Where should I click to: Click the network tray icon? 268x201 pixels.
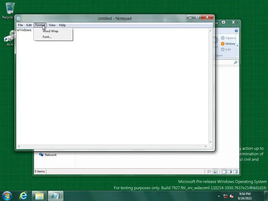pos(225,196)
